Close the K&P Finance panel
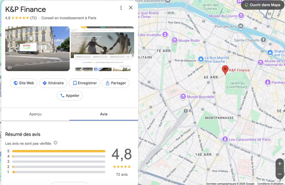 click(x=131, y=8)
